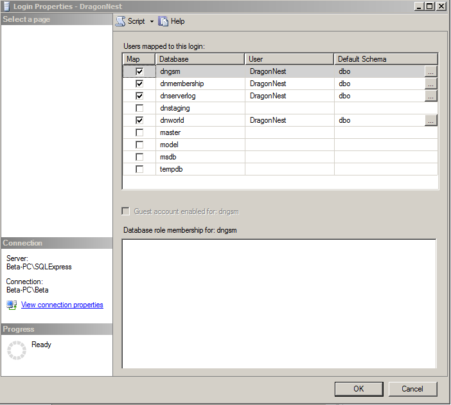Image resolution: width=451 pixels, height=405 pixels.
Task: Click the Beta-PC\Beta connection name
Action: (28, 290)
